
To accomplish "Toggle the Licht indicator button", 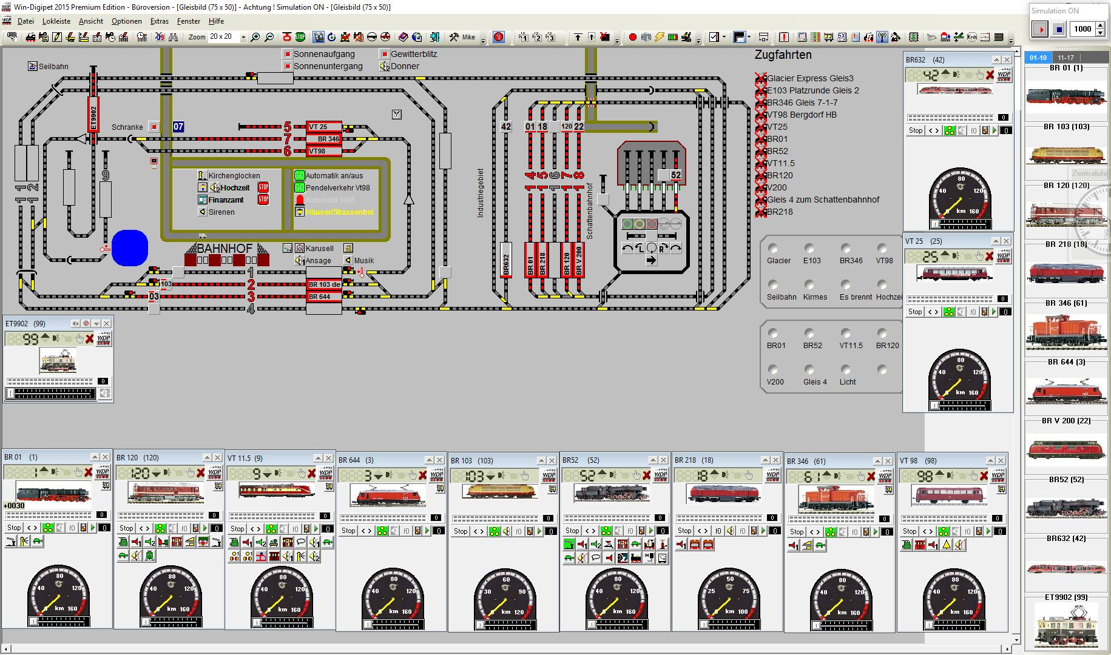I will [846, 369].
